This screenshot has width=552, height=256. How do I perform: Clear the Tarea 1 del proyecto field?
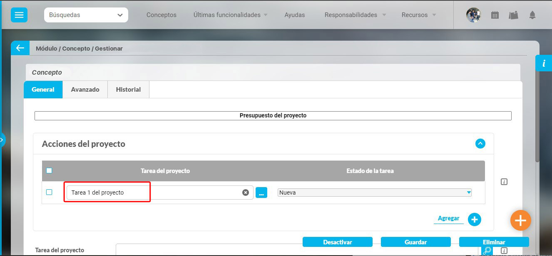pos(246,193)
